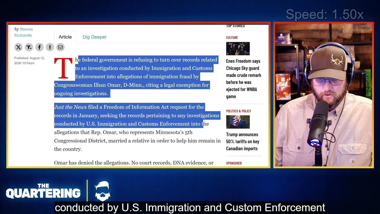
Task: Open the Trump tariffs story thumbnail
Action: (238, 122)
